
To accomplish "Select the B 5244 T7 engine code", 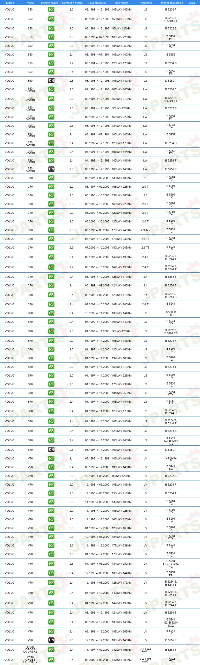I will click(171, 305).
